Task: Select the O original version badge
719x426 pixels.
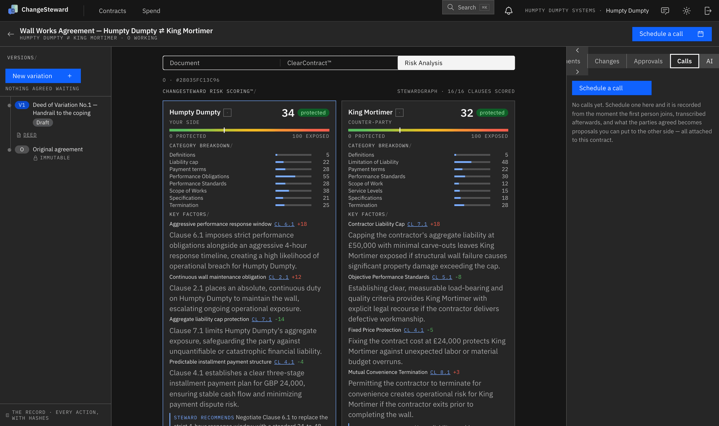Action: click(x=22, y=149)
